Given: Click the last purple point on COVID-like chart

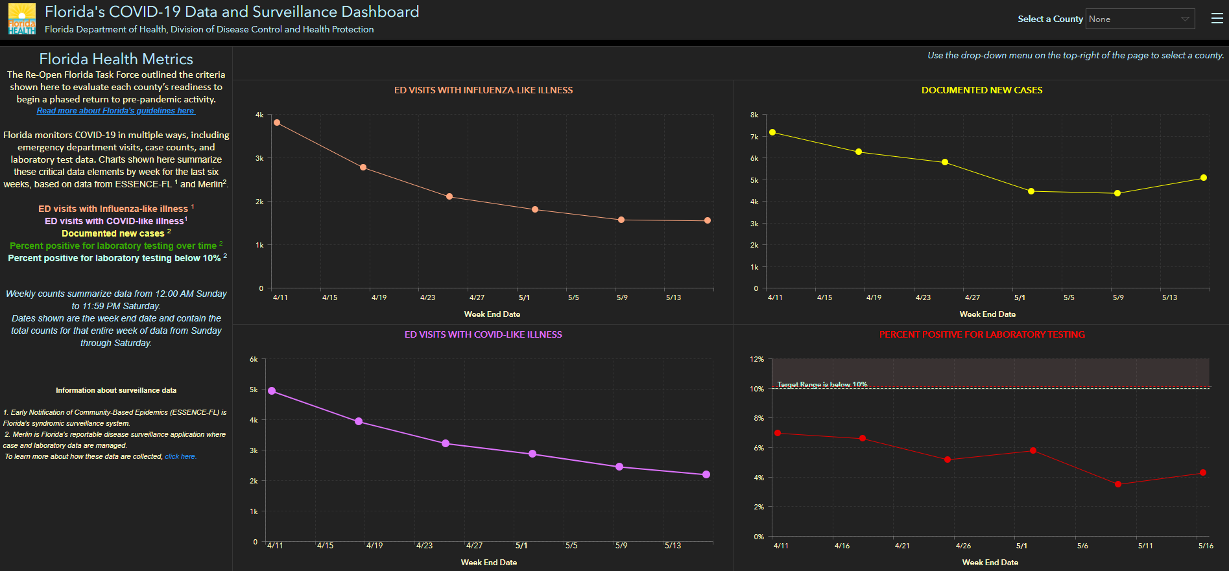Looking at the screenshot, I should click(x=706, y=474).
